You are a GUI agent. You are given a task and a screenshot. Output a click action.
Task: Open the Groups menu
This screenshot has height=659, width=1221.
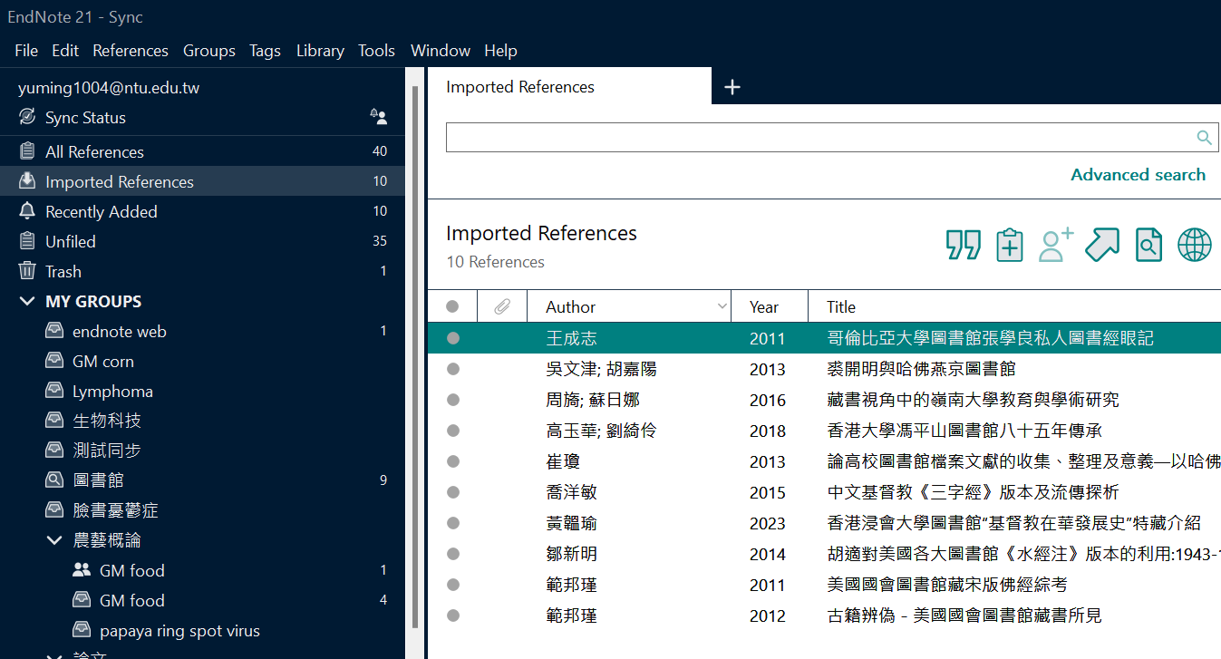[x=209, y=51]
